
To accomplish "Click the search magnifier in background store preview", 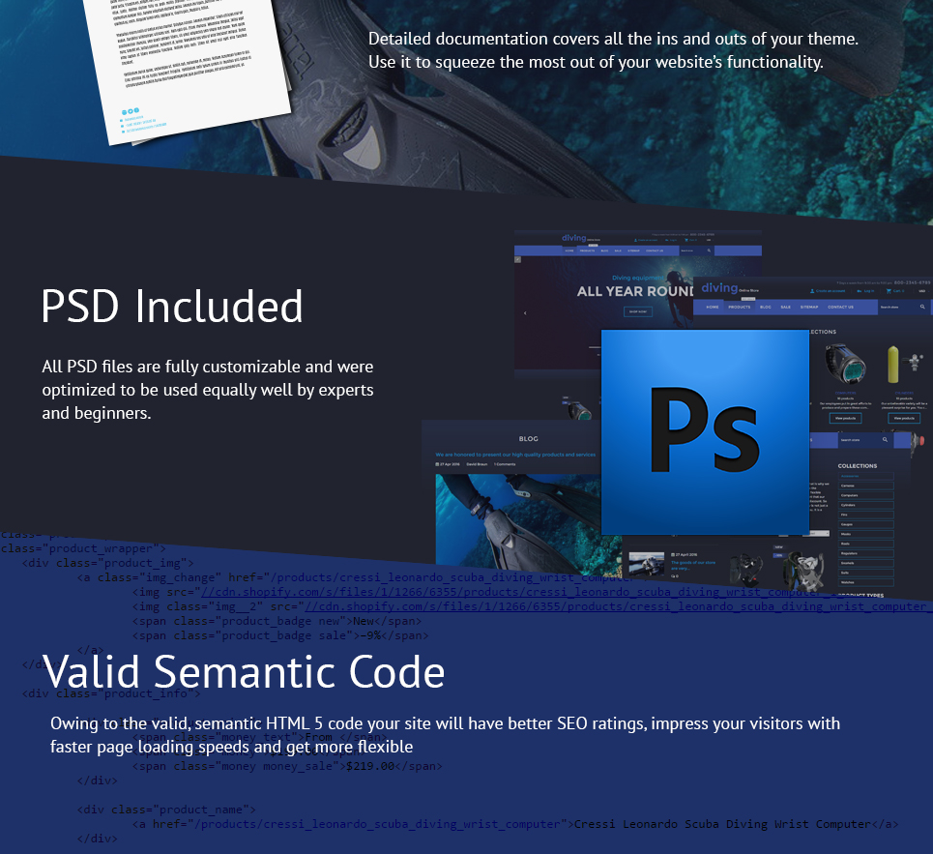I will [x=709, y=250].
